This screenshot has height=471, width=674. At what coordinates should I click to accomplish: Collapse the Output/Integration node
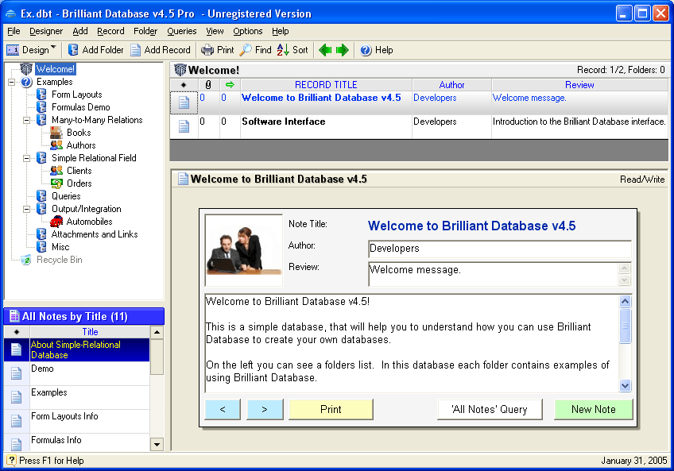click(27, 209)
